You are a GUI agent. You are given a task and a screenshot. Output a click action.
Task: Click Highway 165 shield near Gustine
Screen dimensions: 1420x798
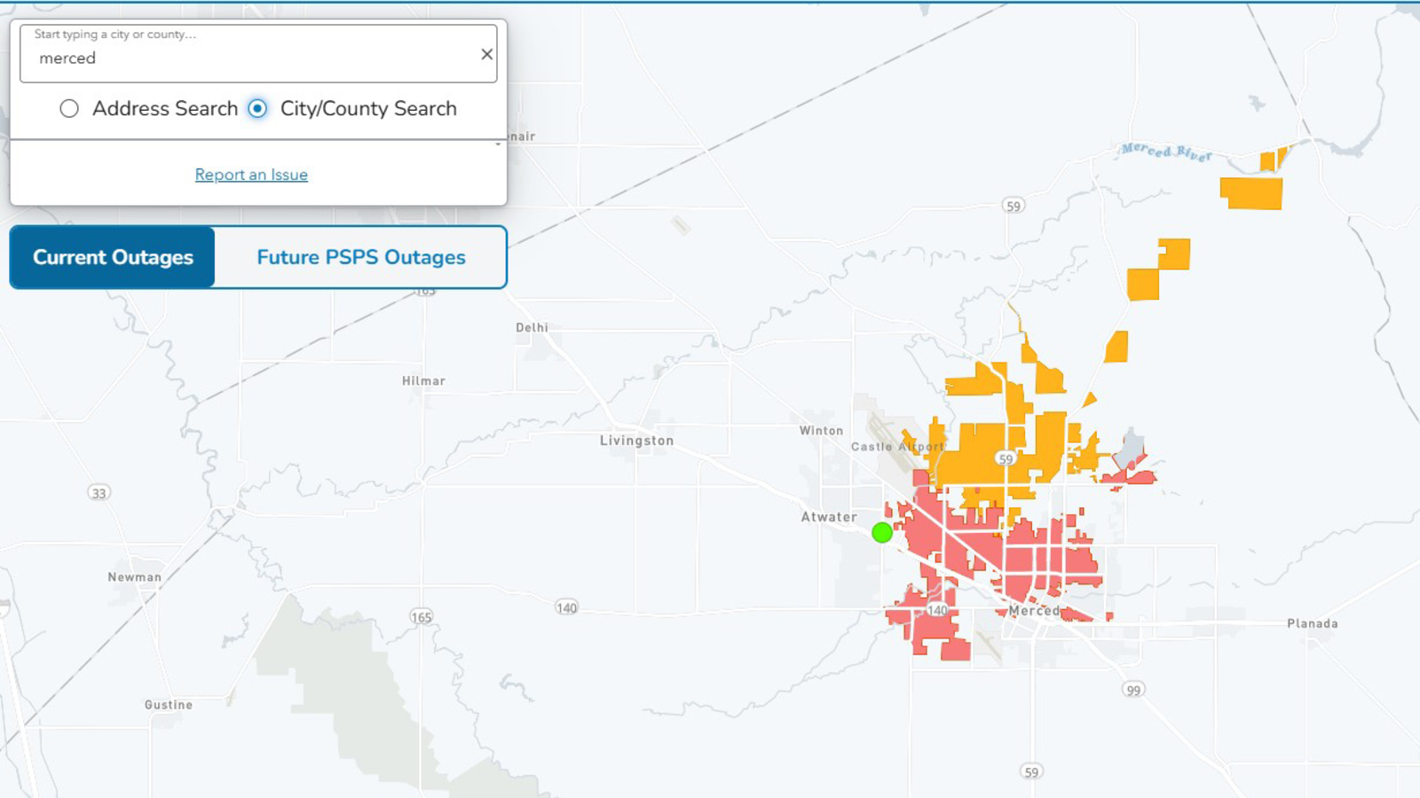pyautogui.click(x=421, y=617)
